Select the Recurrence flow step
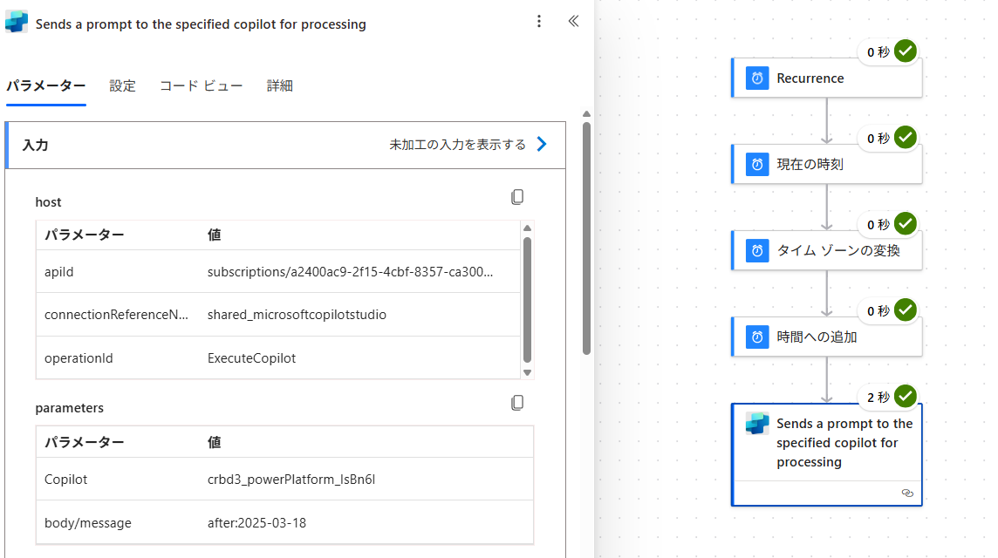The width and height of the screenshot is (998, 558). tap(827, 78)
